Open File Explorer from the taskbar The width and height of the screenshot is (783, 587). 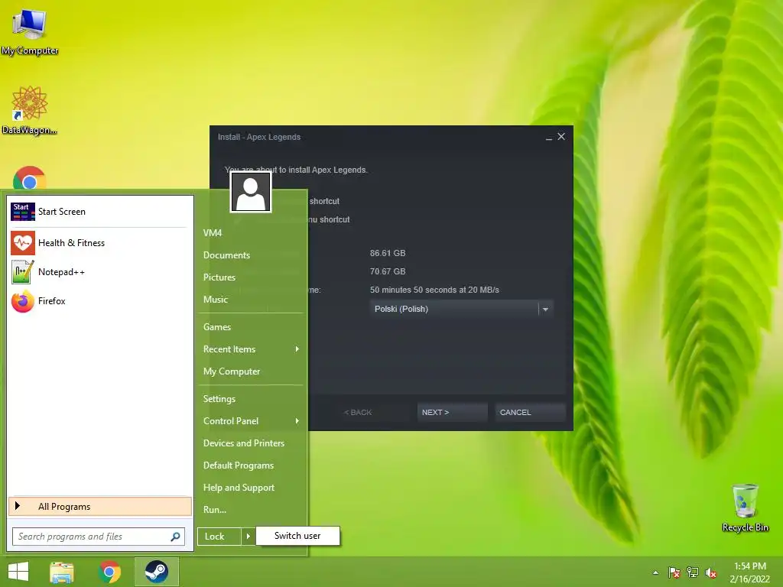[x=62, y=572]
